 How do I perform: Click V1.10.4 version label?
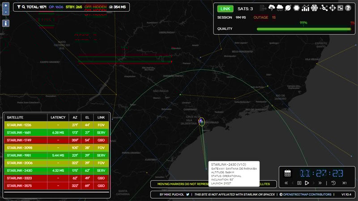pyautogui.click(x=346, y=194)
